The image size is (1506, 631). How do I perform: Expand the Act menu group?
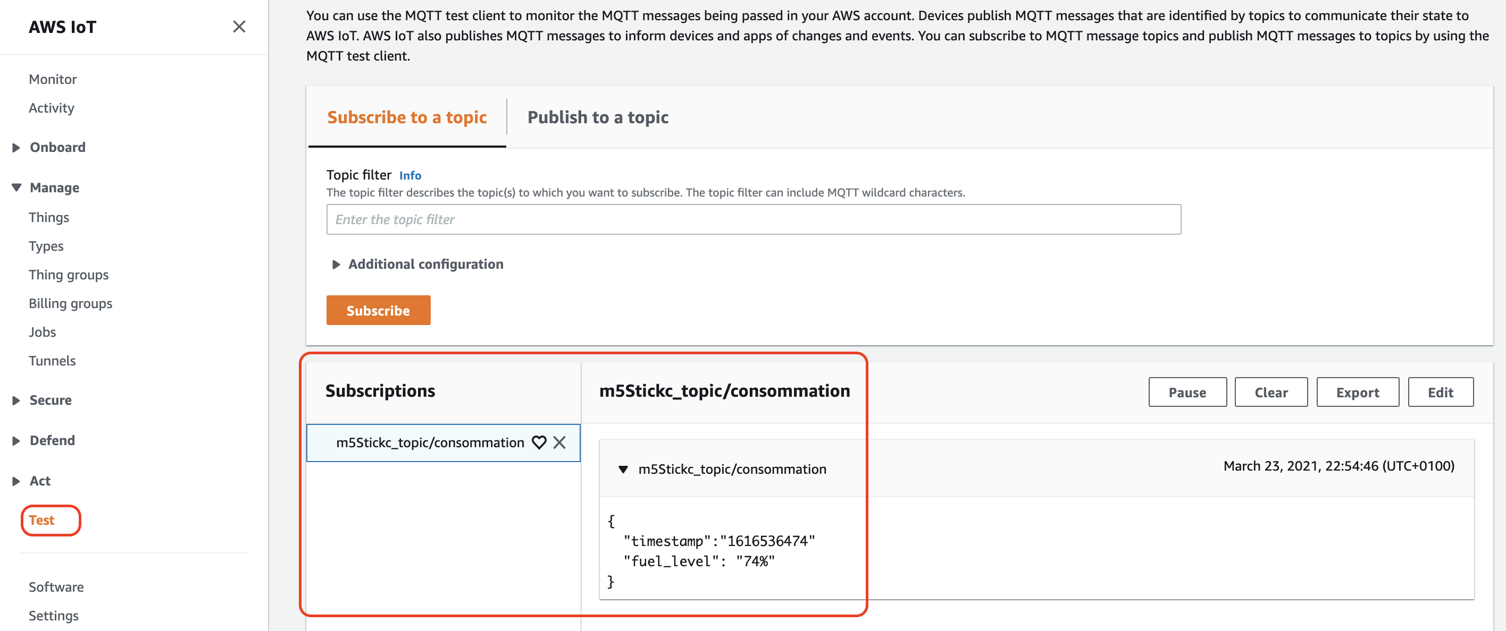pyautogui.click(x=16, y=481)
